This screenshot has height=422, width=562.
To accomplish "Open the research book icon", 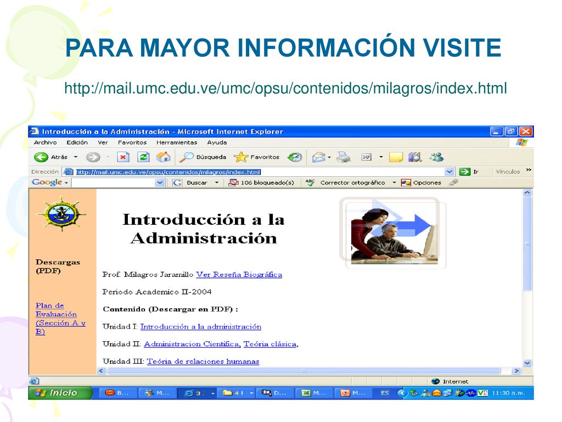I will tap(415, 157).
